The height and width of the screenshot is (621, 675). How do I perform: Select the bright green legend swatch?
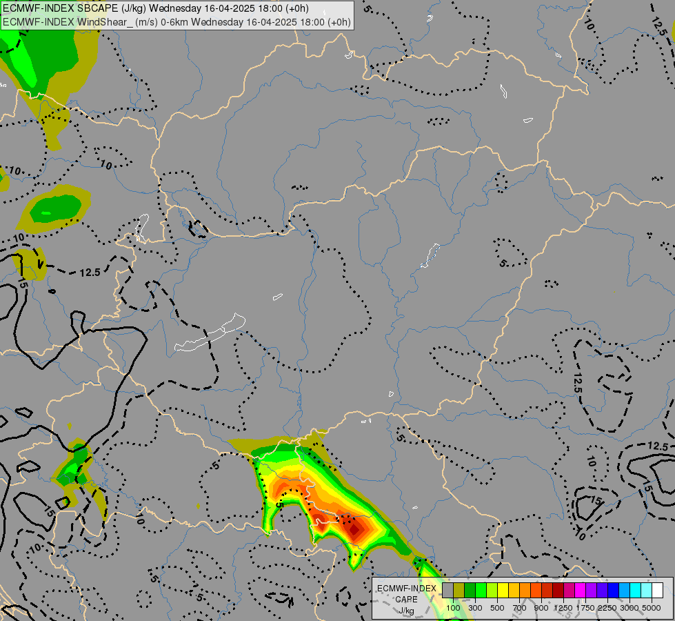[481, 591]
